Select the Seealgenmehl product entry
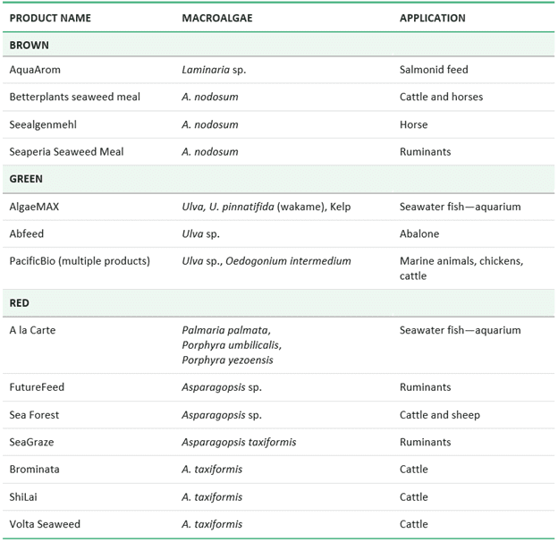Image resolution: width=558 pixels, height=542 pixels. coord(45,124)
